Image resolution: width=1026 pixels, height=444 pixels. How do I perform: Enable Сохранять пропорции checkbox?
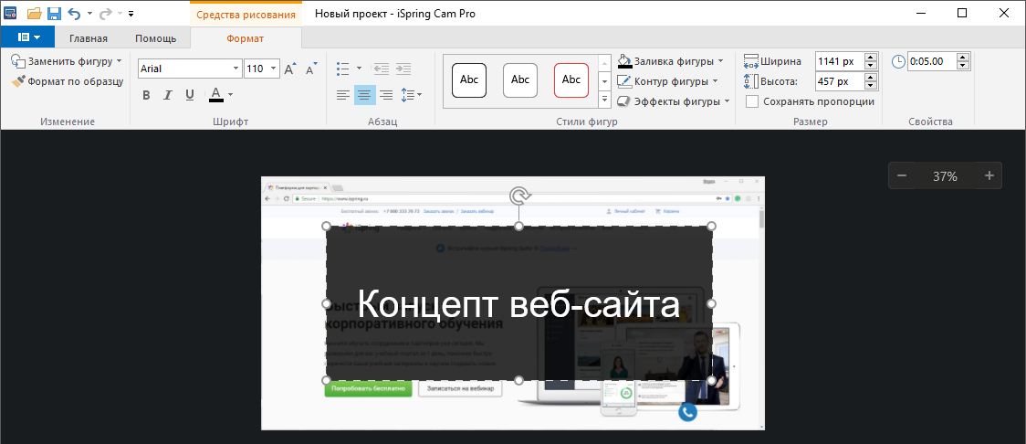click(752, 101)
